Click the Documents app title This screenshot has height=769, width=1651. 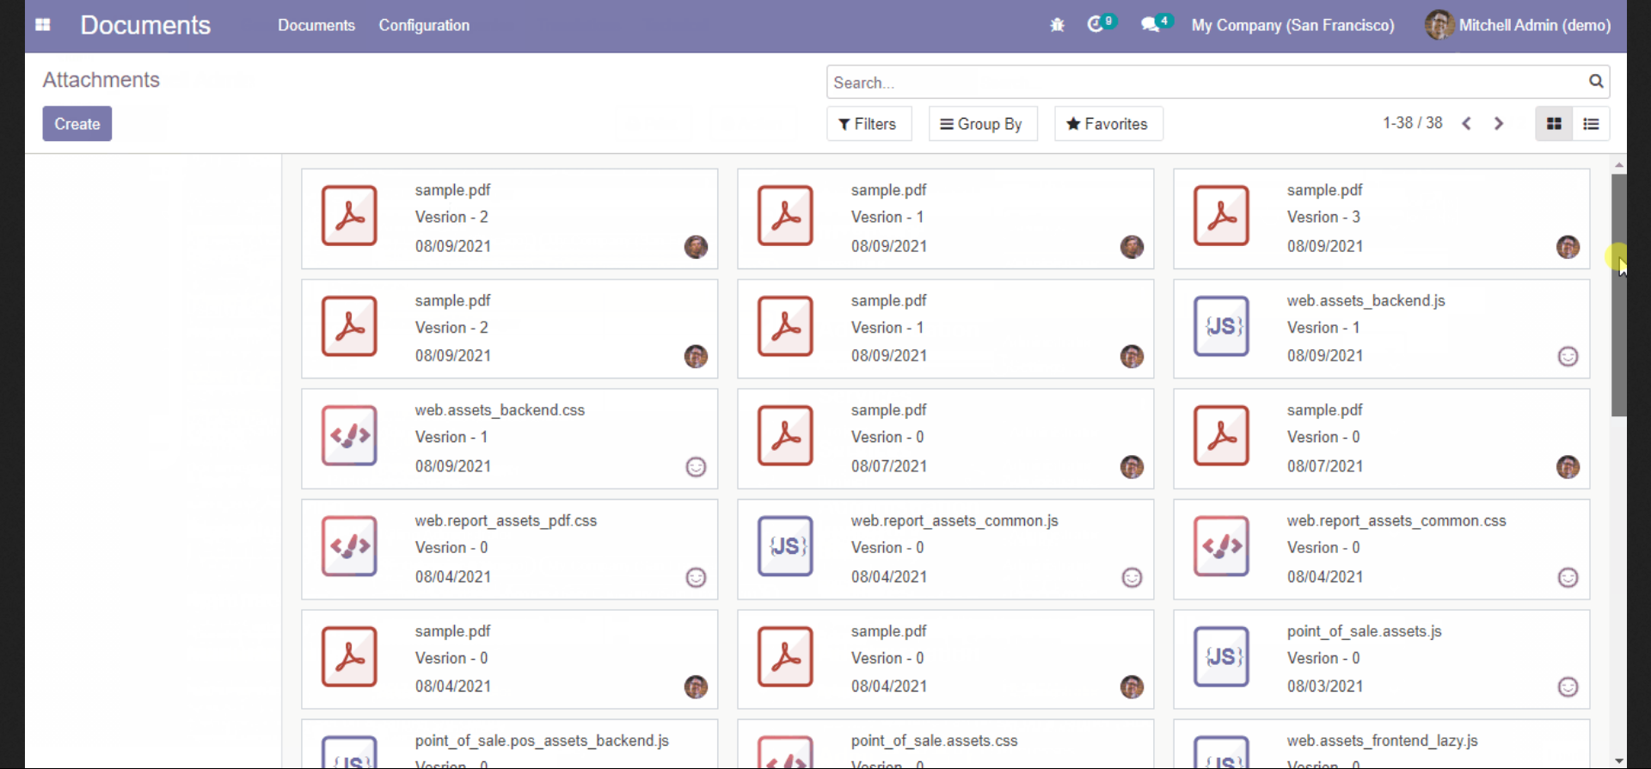pyautogui.click(x=145, y=25)
